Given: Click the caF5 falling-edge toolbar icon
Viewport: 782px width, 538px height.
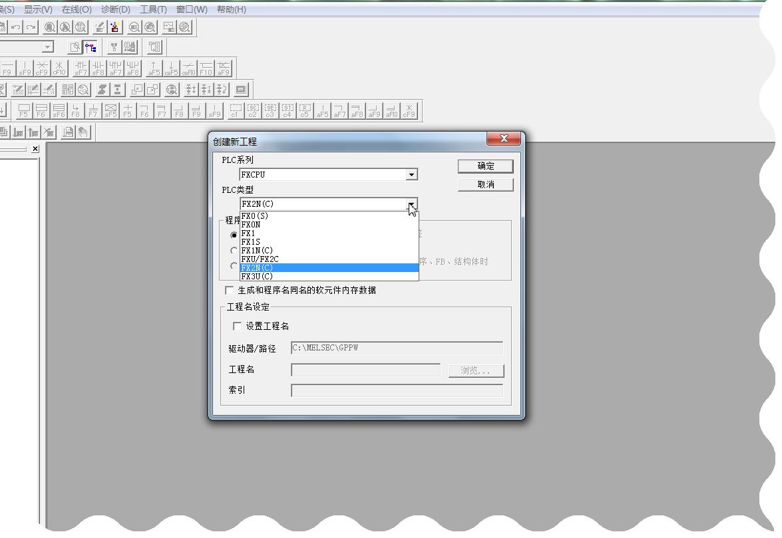Looking at the screenshot, I should 171,68.
